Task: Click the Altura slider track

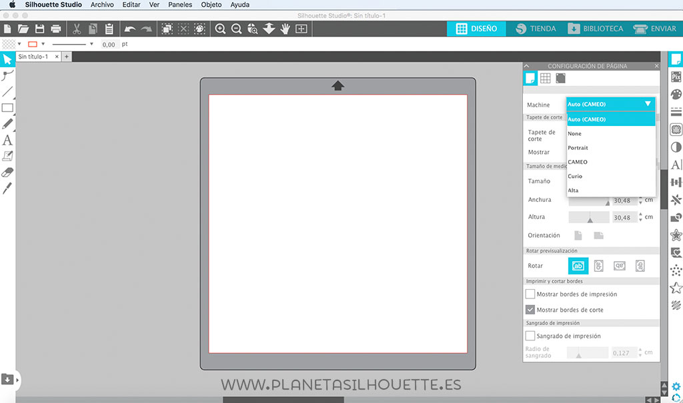Action: [x=589, y=217]
